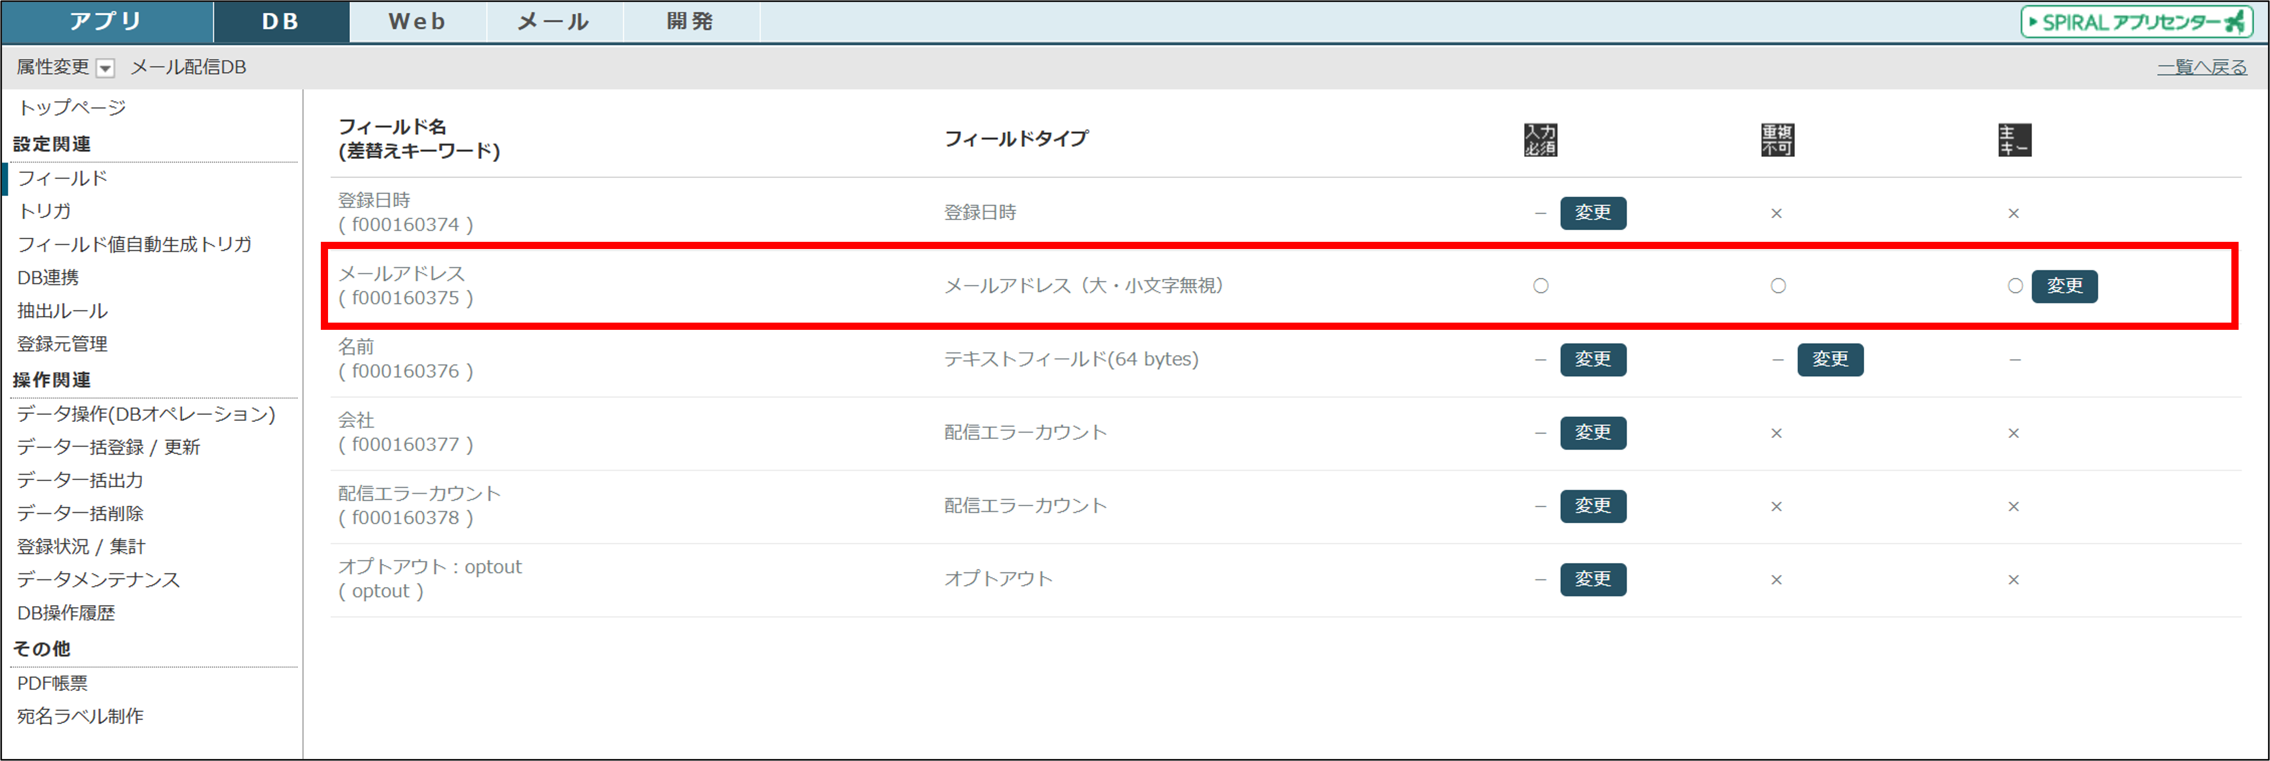
Task: Select the 主キー circle for メールアドレス
Action: pos(2015,286)
